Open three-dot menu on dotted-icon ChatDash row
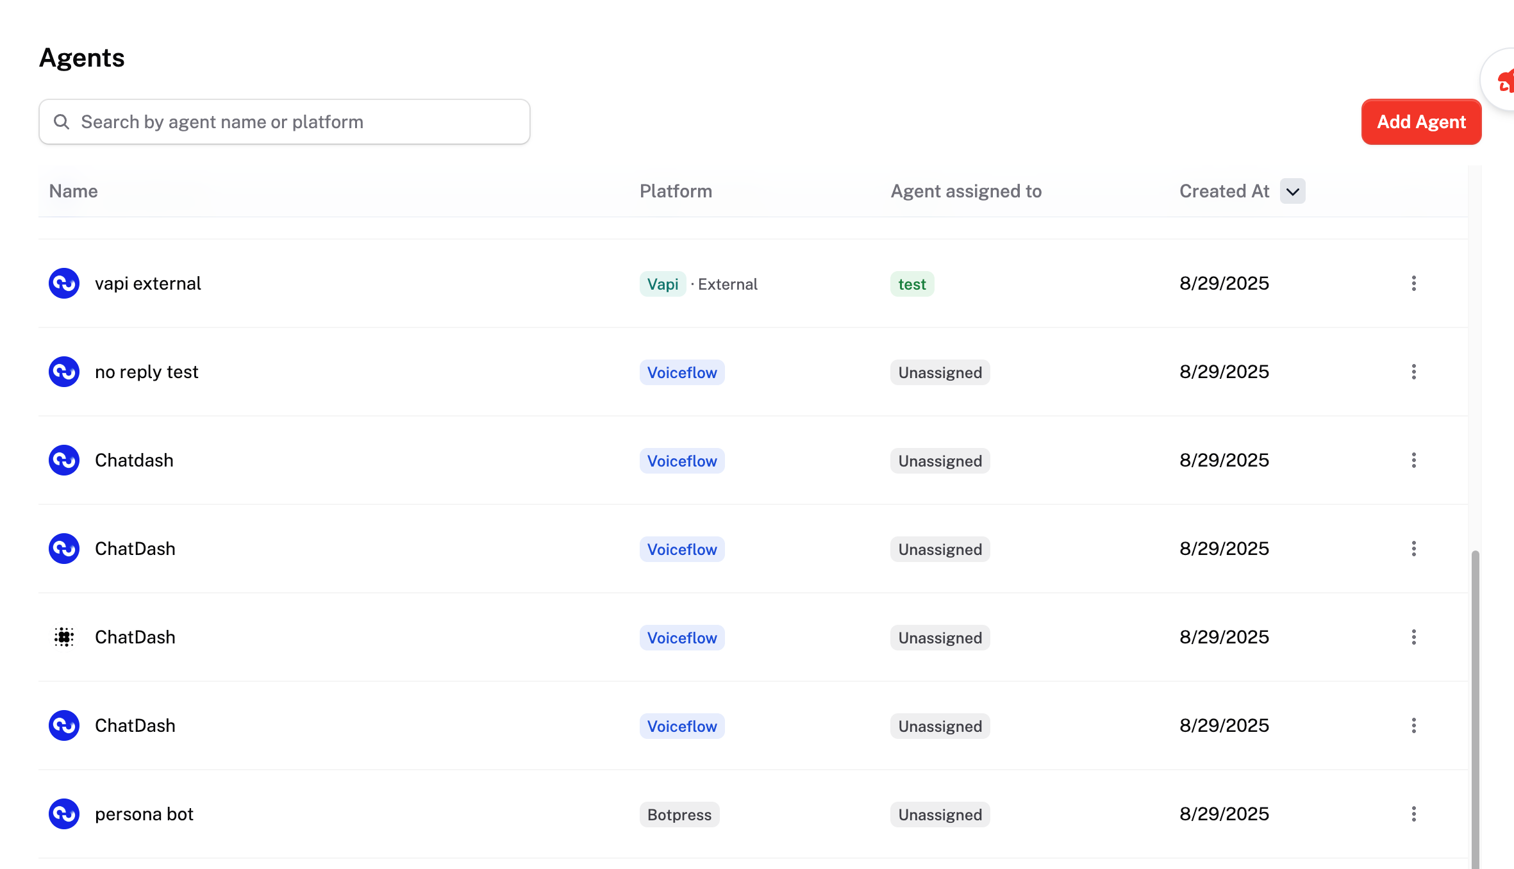1514x869 pixels. click(1414, 637)
